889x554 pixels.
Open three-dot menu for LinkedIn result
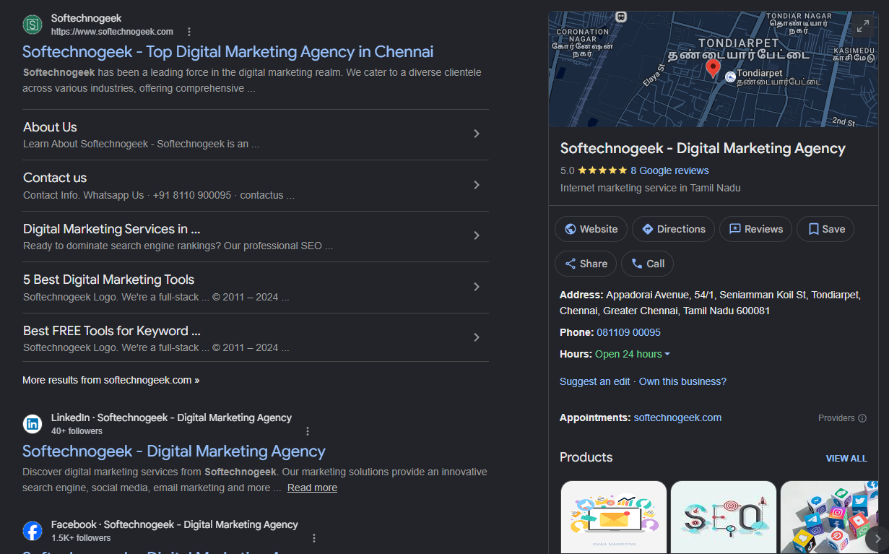click(x=308, y=431)
